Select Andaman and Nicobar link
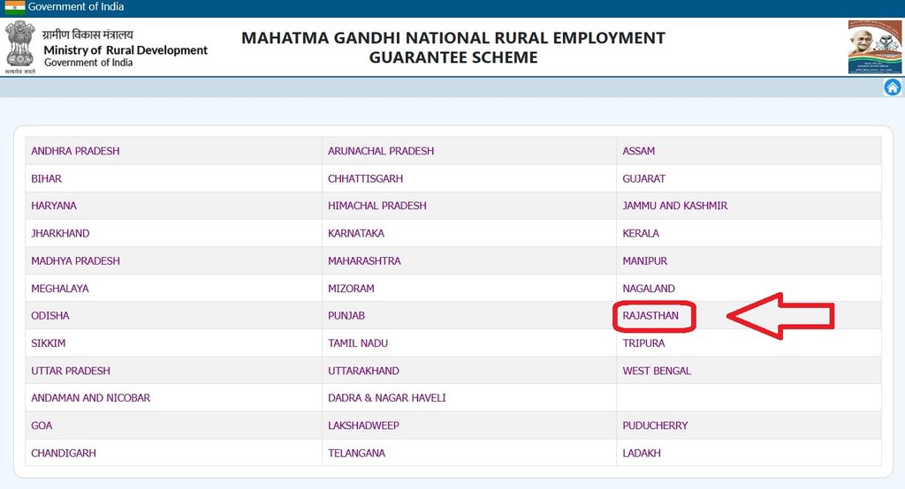 (91, 398)
